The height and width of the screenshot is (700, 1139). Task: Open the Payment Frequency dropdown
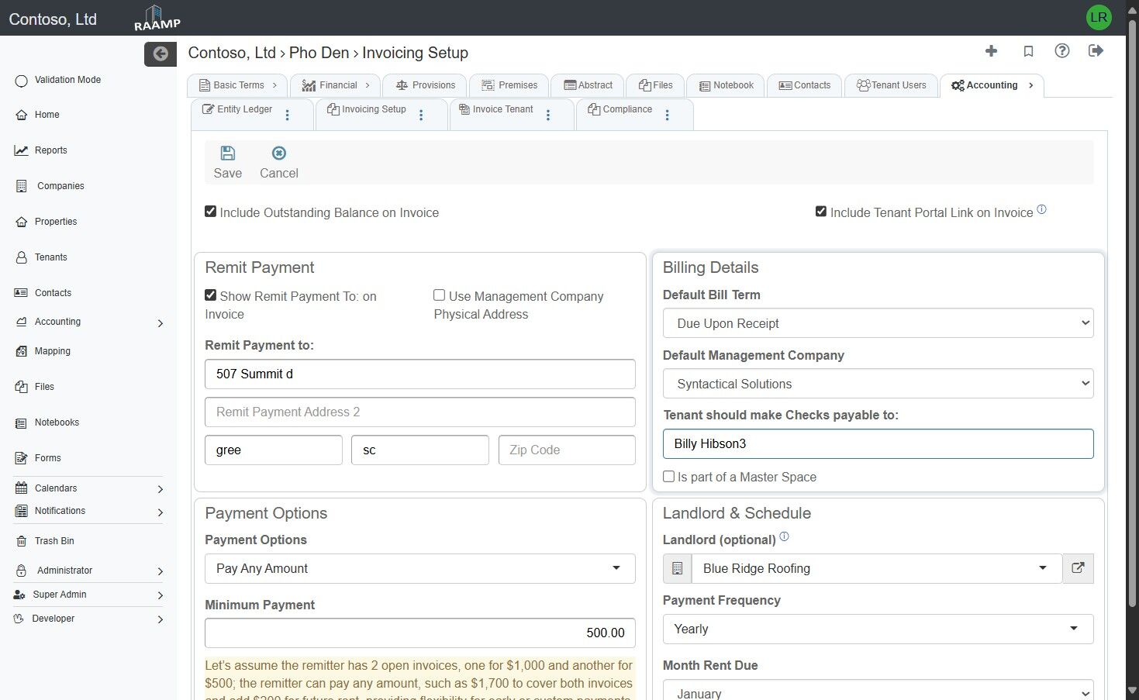878,629
